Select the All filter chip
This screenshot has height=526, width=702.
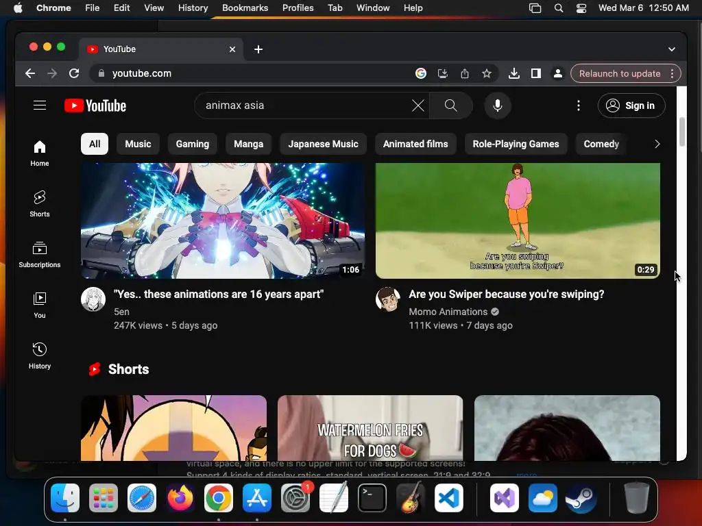click(95, 144)
